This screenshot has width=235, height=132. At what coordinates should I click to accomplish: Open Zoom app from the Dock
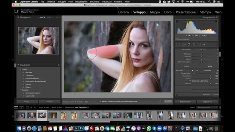[x=159, y=128]
